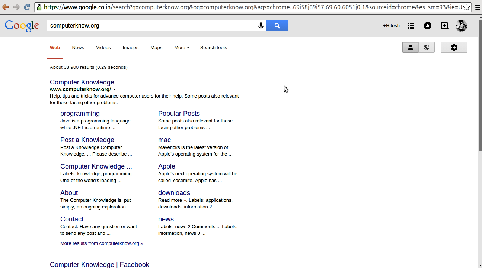
Task: Click the browser forward arrow
Action: (x=16, y=7)
